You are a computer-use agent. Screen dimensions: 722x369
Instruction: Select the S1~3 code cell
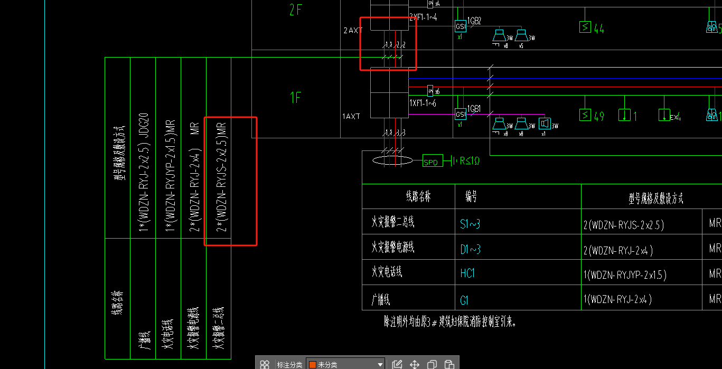(x=470, y=224)
